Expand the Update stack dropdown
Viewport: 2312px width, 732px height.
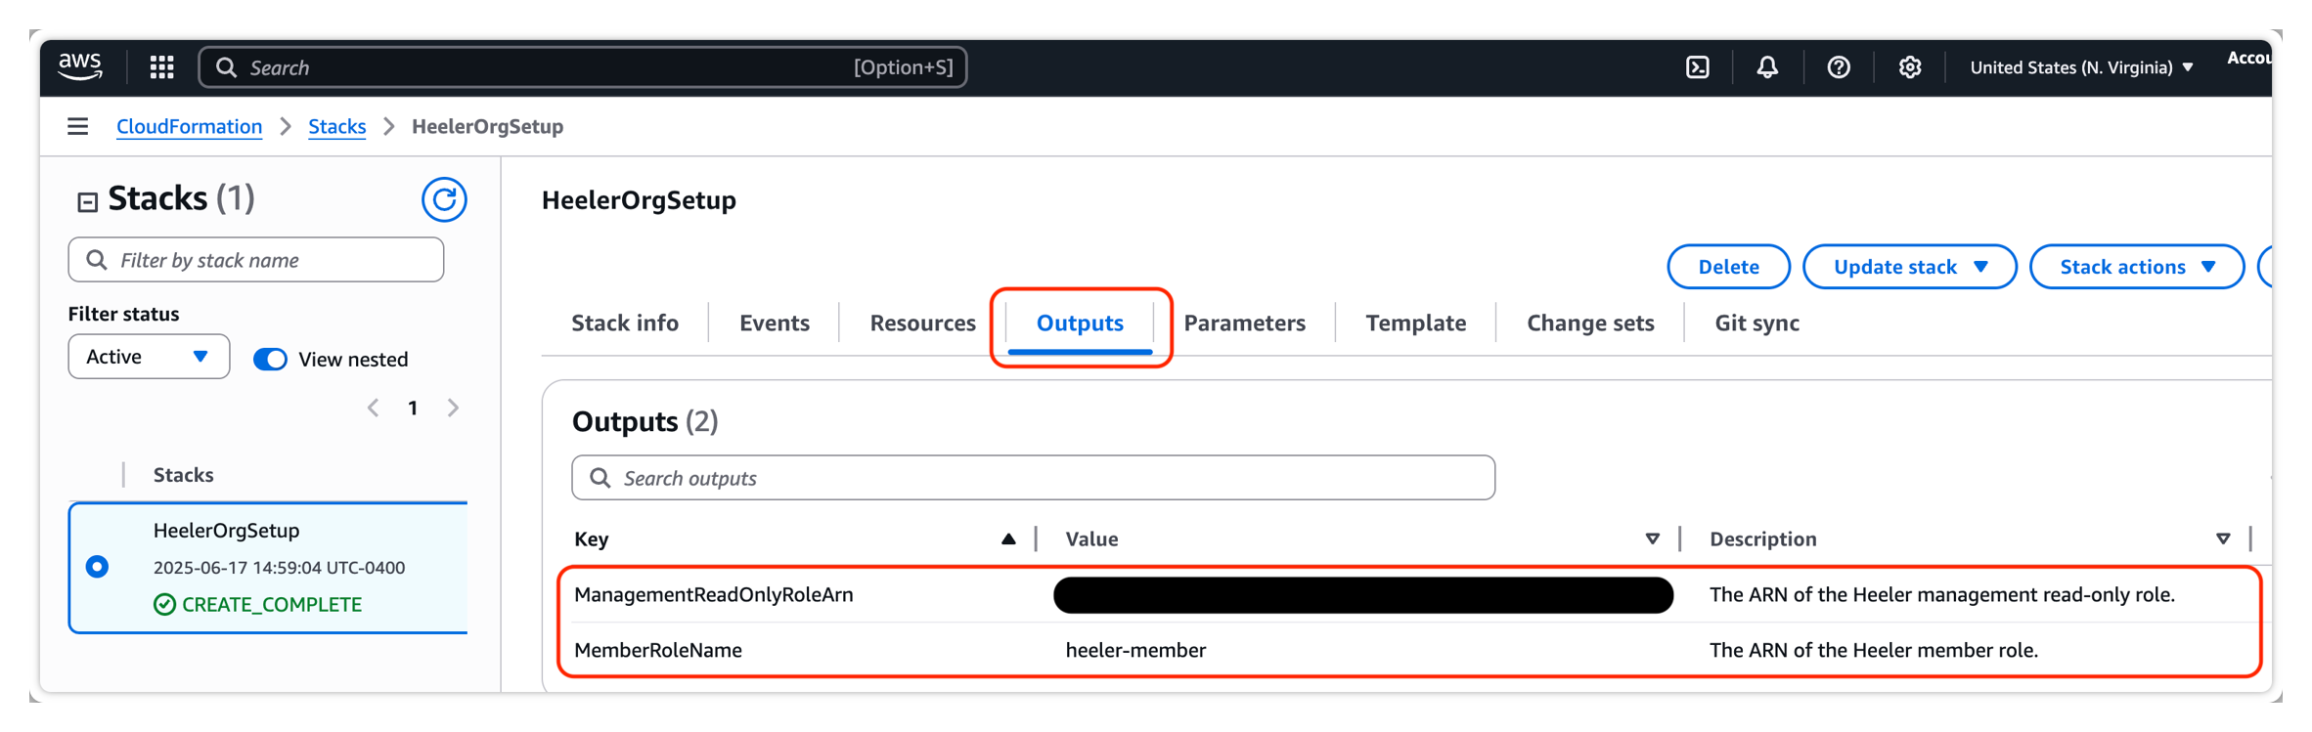click(1909, 267)
